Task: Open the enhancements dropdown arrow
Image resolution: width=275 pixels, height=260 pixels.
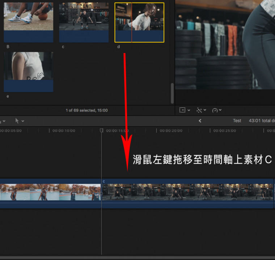Action: 205,110
